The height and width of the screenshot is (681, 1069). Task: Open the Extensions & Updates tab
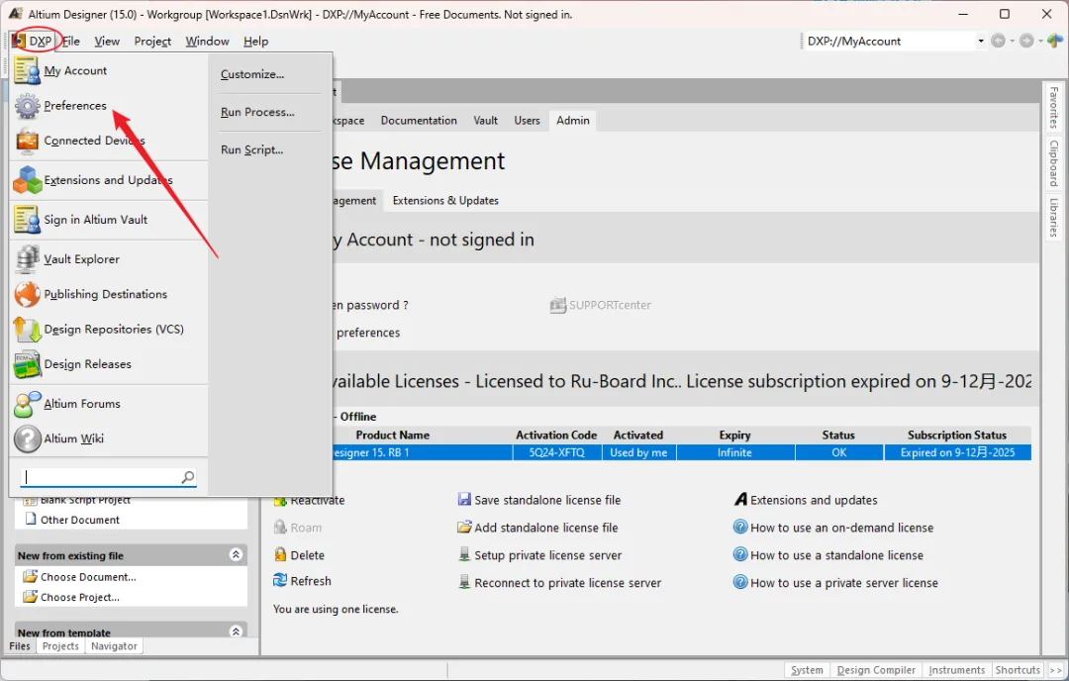pyautogui.click(x=445, y=200)
